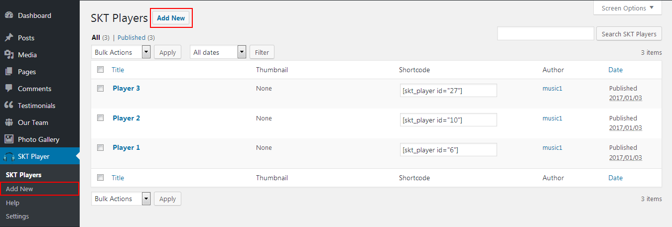
Task: Click the Our Team group icon
Action: click(x=8, y=122)
